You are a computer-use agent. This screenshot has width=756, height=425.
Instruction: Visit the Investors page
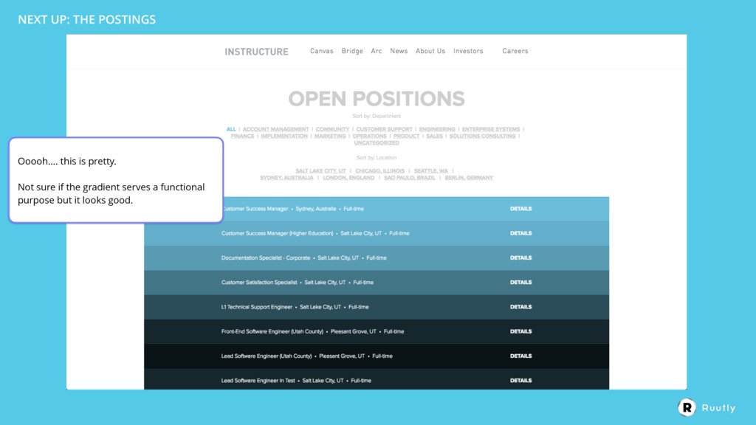468,51
